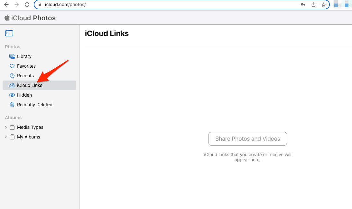Image resolution: width=352 pixels, height=209 pixels.
Task: Expand the Media Types album group
Action: click(x=6, y=127)
